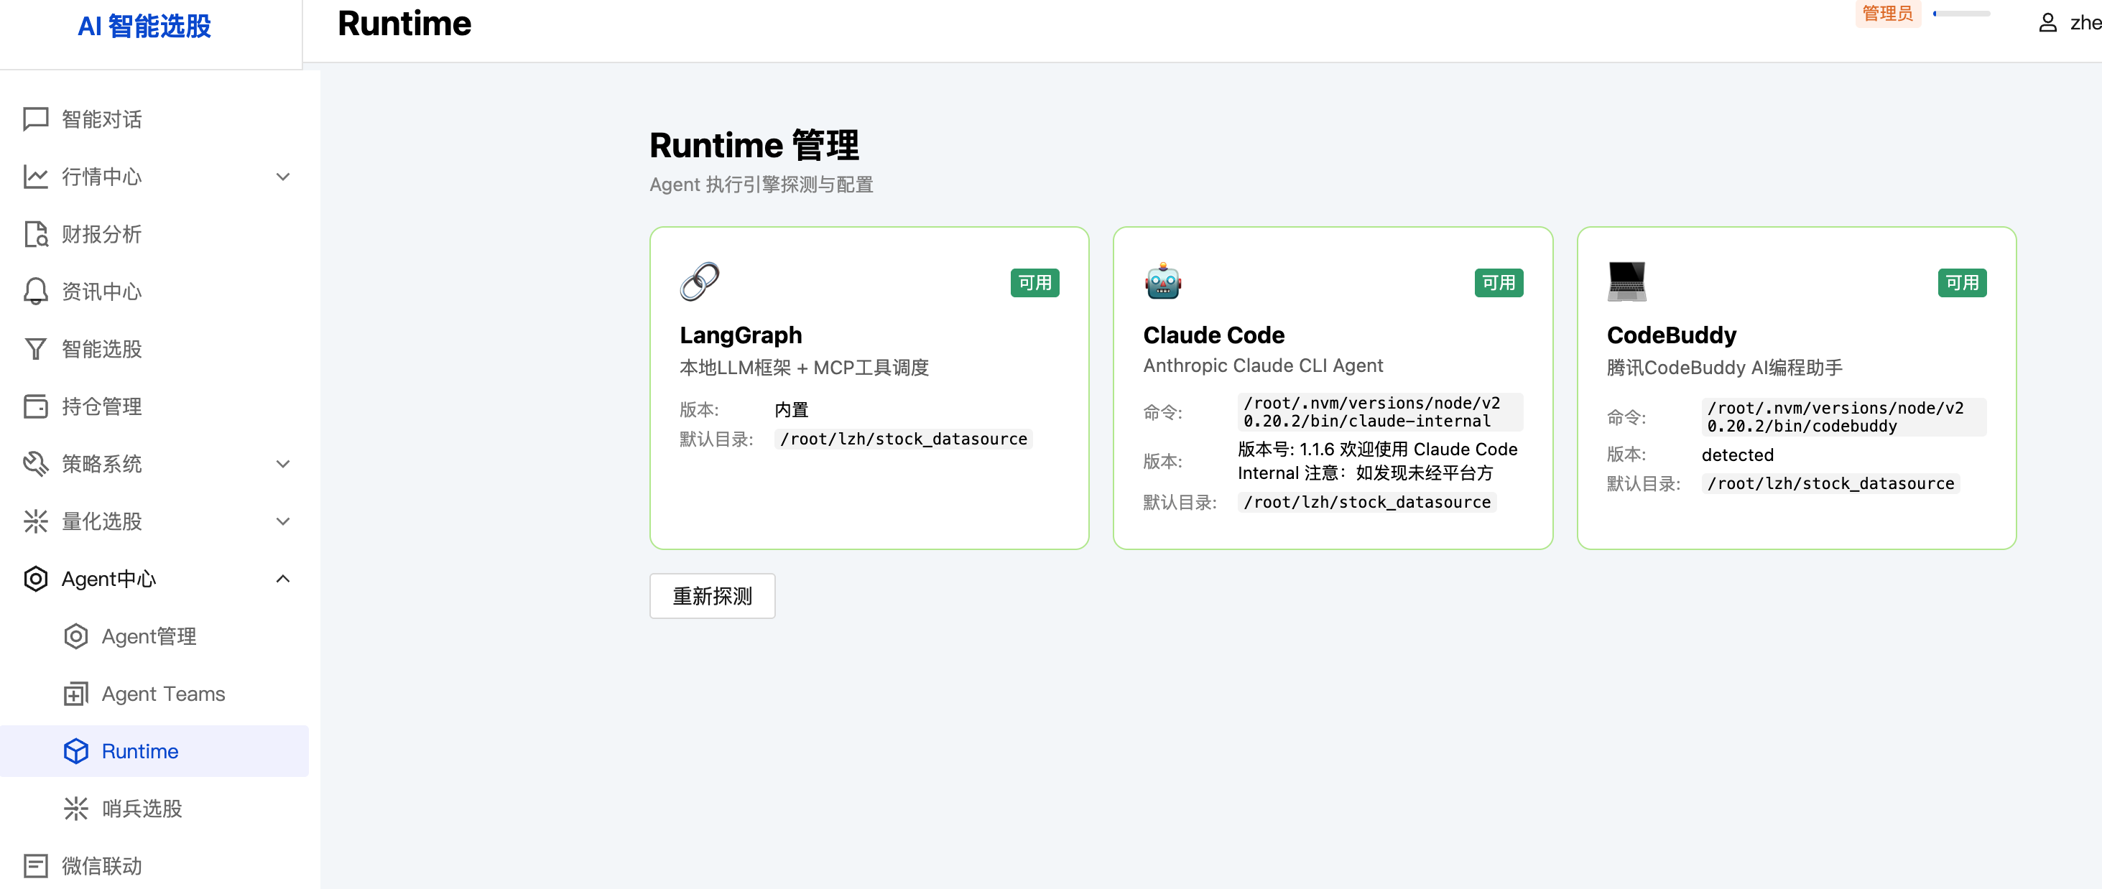Open the 智能对话 menu item

tap(154, 119)
